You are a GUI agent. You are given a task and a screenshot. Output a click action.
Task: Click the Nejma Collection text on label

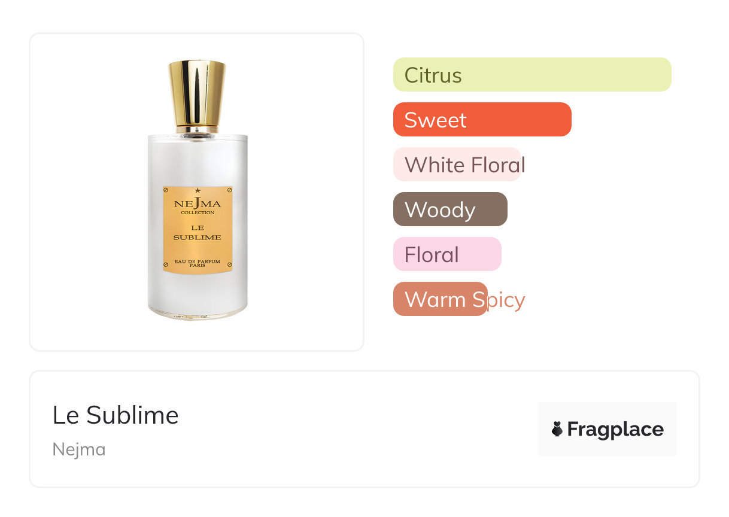tap(198, 206)
